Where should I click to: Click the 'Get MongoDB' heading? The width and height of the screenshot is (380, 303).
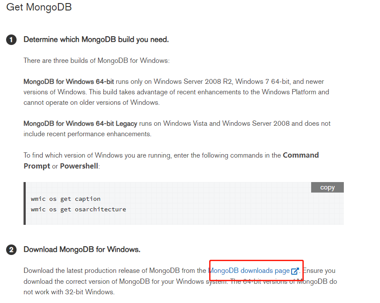(x=39, y=7)
